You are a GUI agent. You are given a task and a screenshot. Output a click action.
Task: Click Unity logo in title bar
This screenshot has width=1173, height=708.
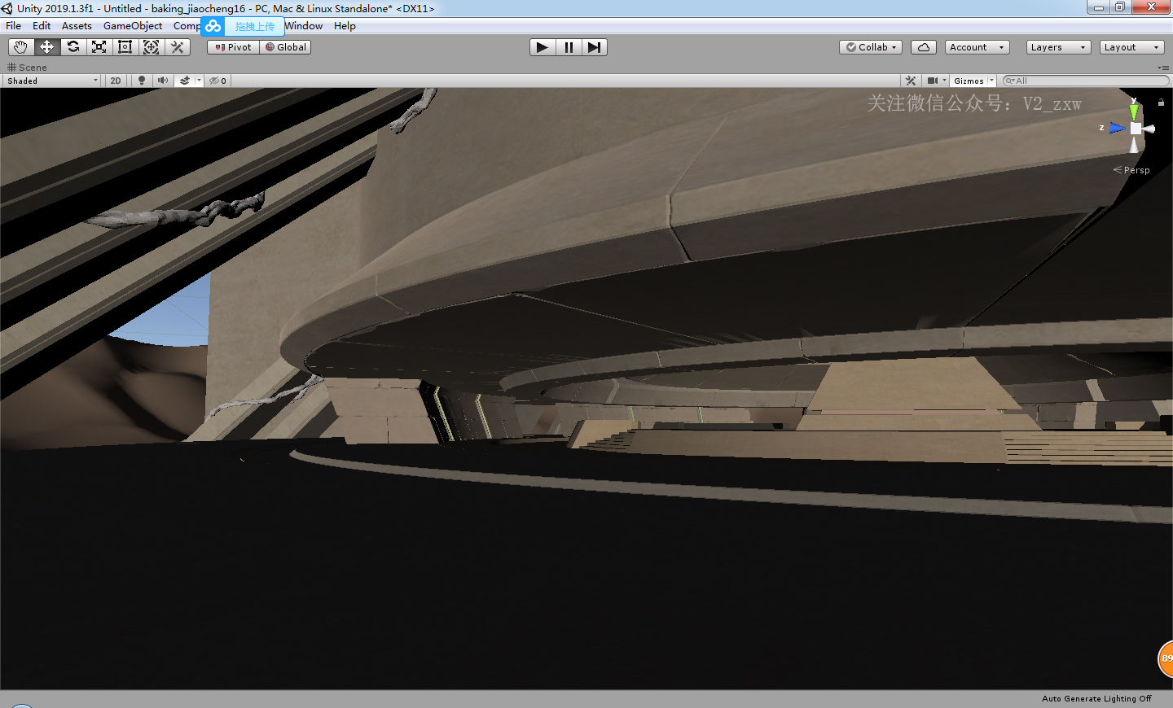click(7, 8)
